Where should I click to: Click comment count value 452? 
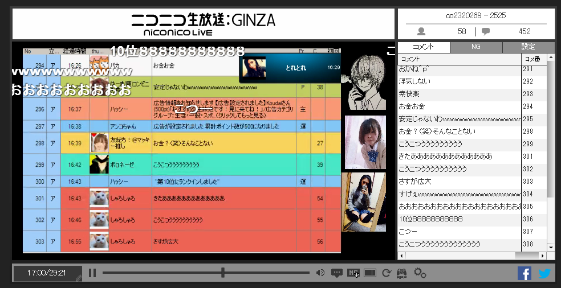click(x=524, y=31)
